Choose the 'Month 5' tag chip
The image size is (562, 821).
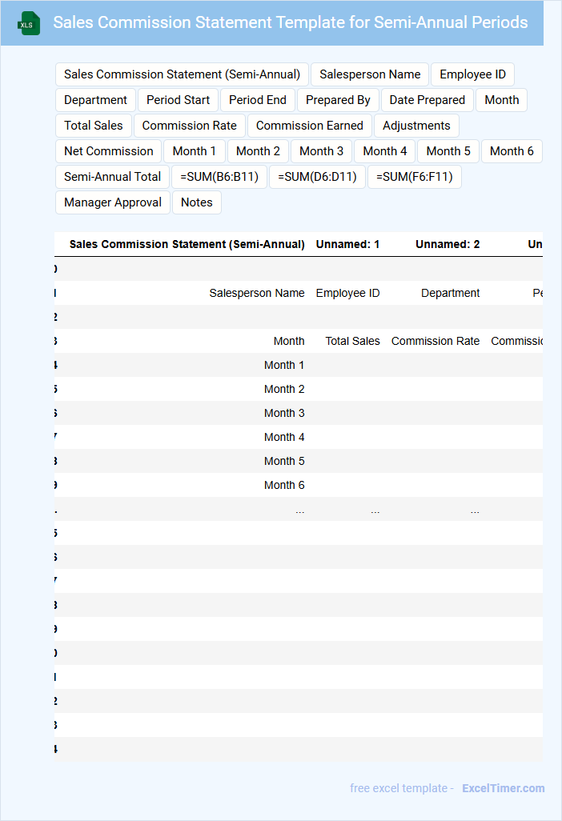448,151
